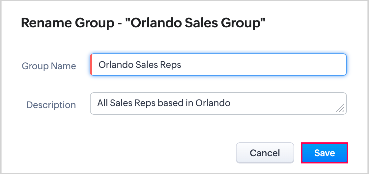
Task: Click the "Description" field label
Action: pos(51,105)
